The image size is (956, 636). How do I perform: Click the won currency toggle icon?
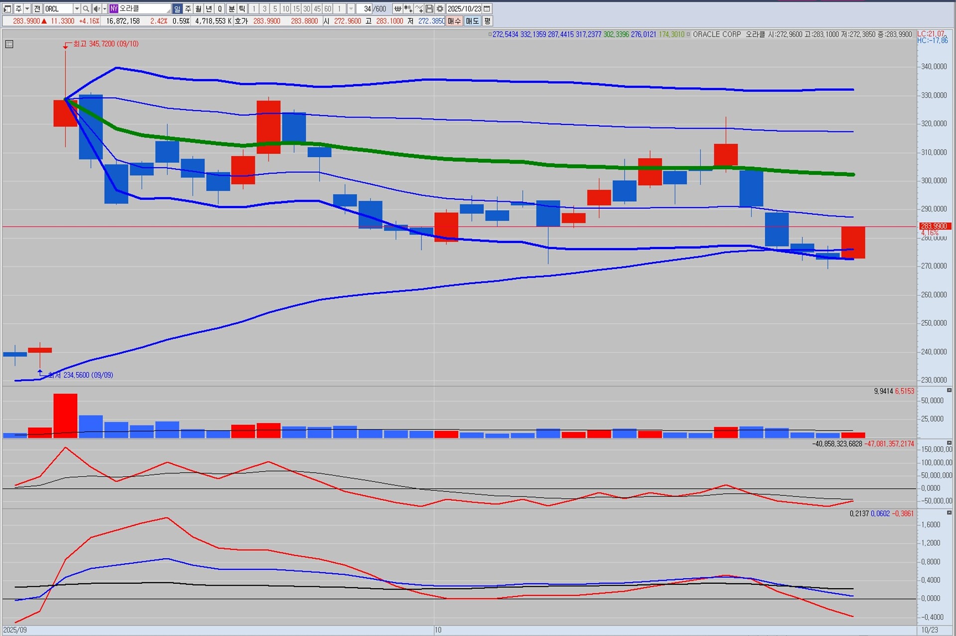pos(397,8)
